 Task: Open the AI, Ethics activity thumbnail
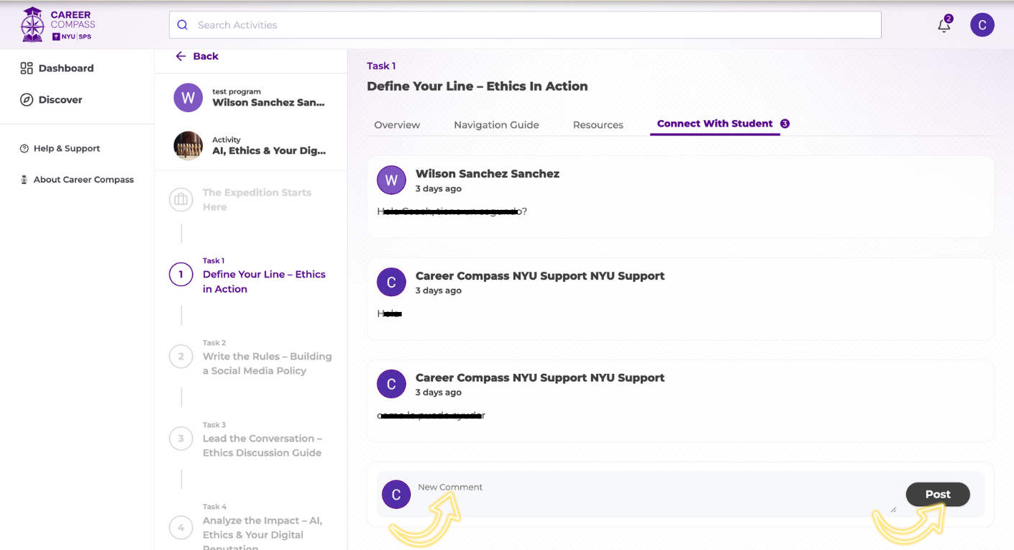coord(188,146)
